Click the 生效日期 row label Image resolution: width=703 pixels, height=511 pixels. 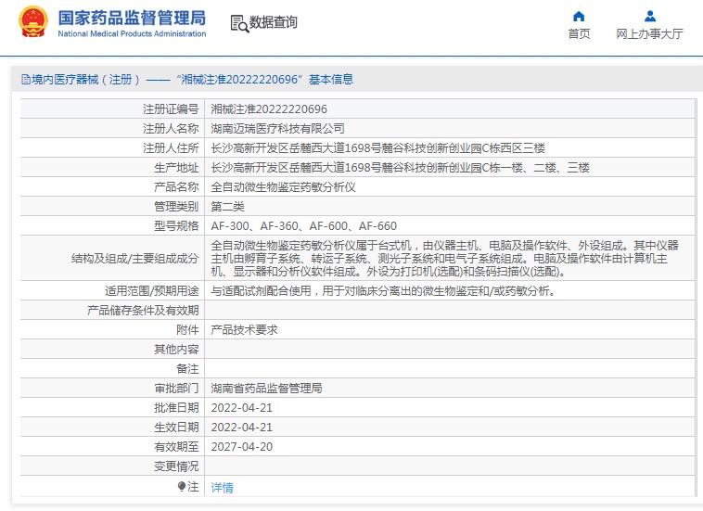[176, 428]
